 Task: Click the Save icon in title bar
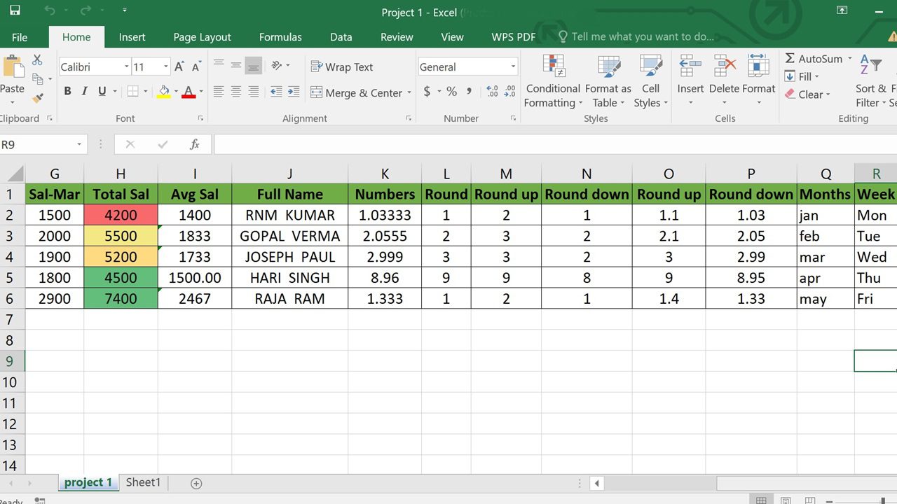point(15,10)
